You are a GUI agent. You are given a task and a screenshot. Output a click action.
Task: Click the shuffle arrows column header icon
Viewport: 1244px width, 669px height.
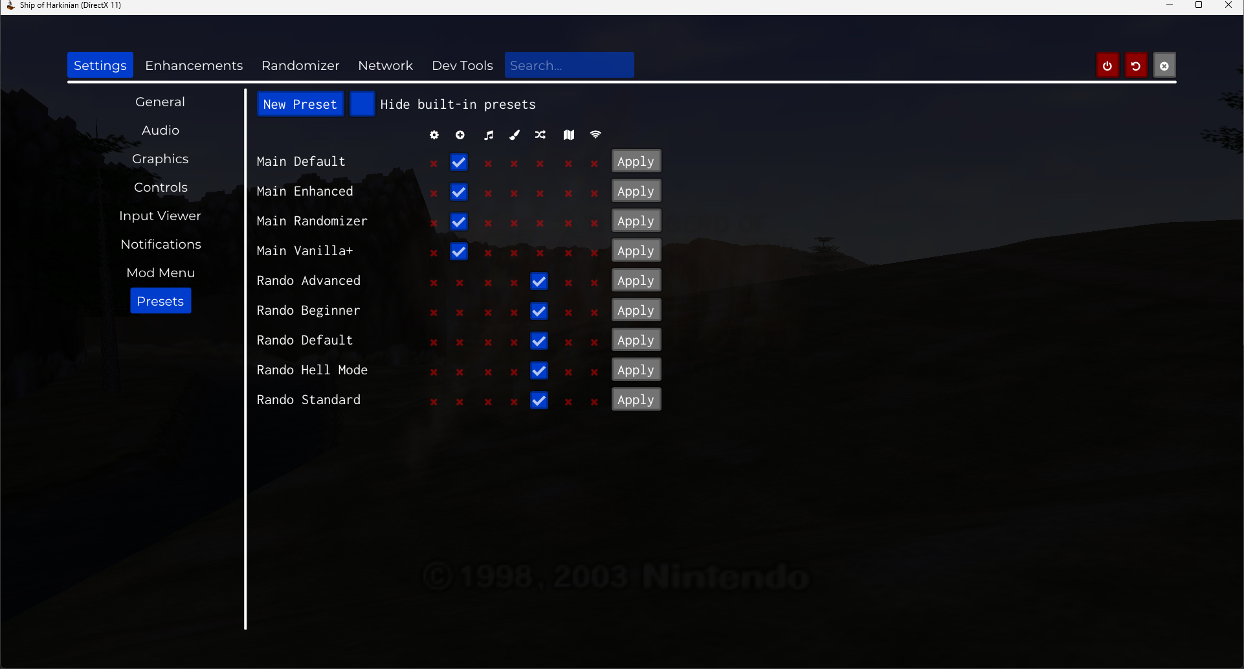click(540, 135)
